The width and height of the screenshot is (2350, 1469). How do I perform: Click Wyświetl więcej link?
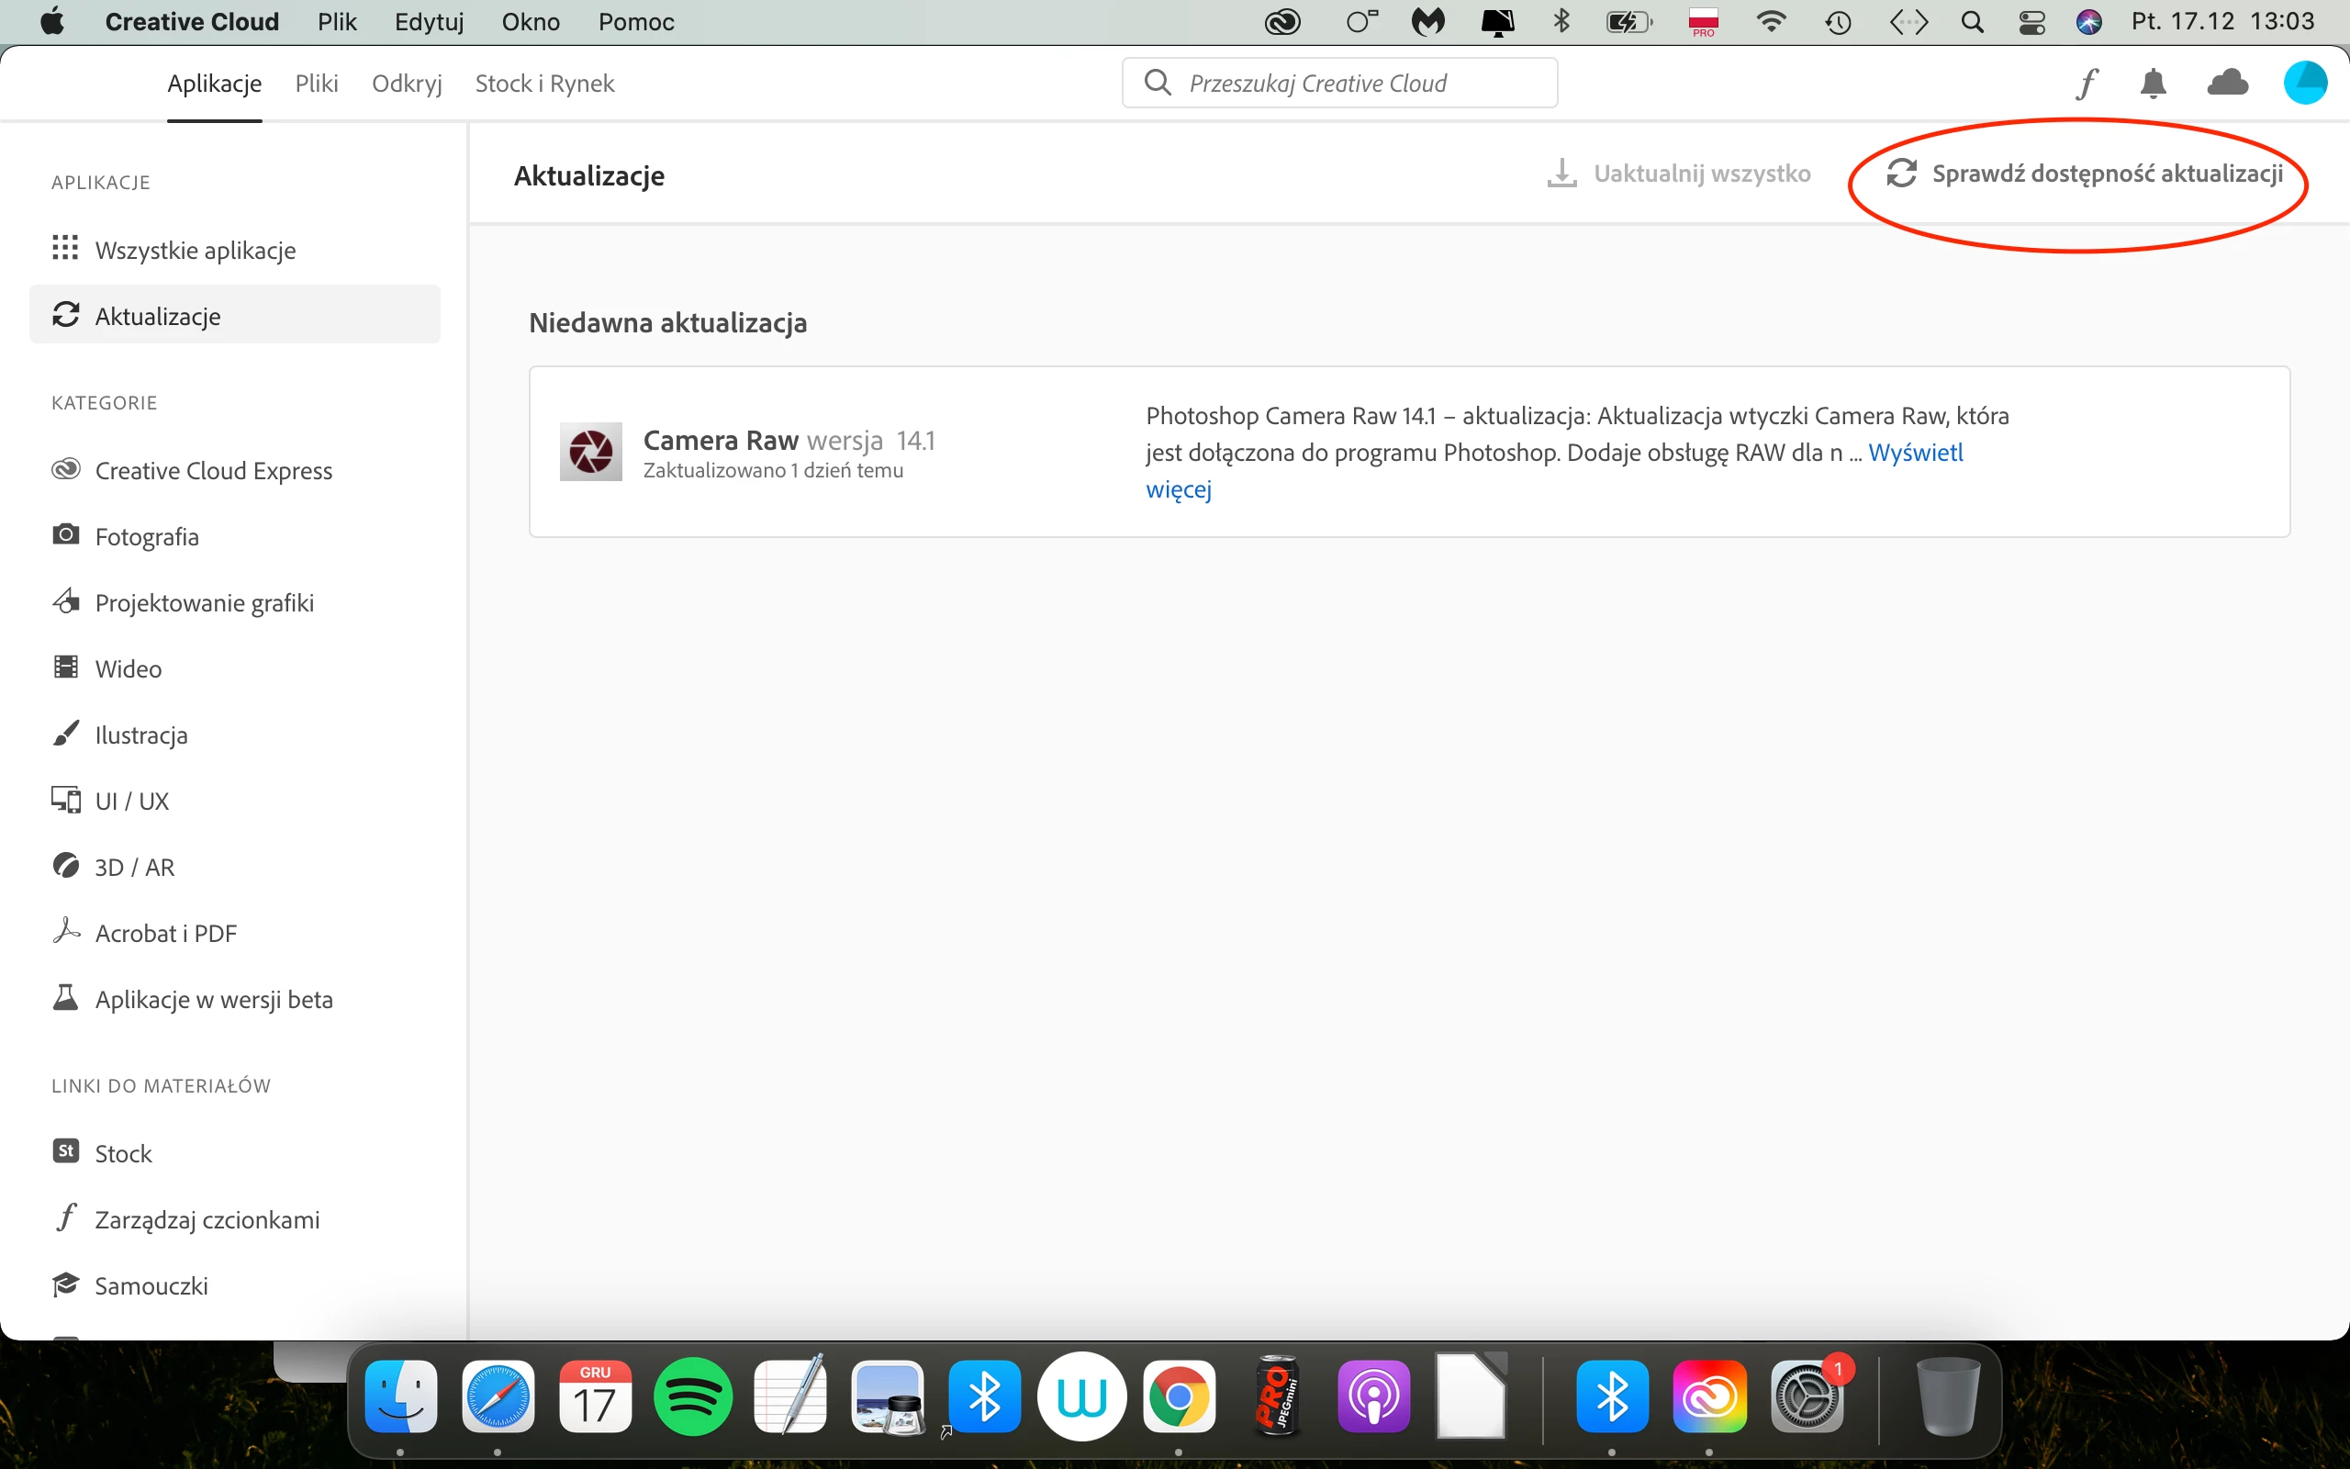(1914, 453)
